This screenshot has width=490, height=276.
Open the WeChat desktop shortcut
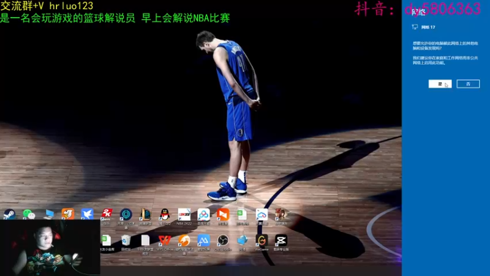pyautogui.click(x=29, y=214)
